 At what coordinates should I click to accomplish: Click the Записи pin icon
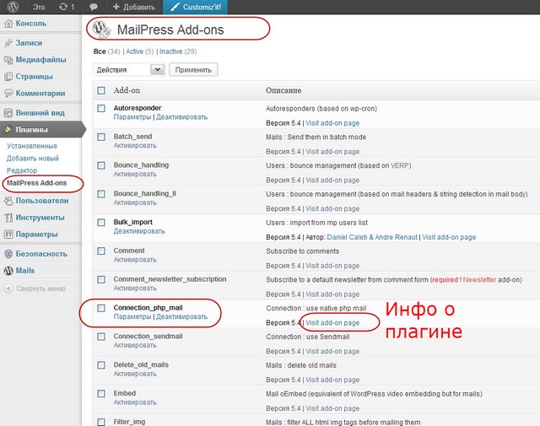coord(8,43)
